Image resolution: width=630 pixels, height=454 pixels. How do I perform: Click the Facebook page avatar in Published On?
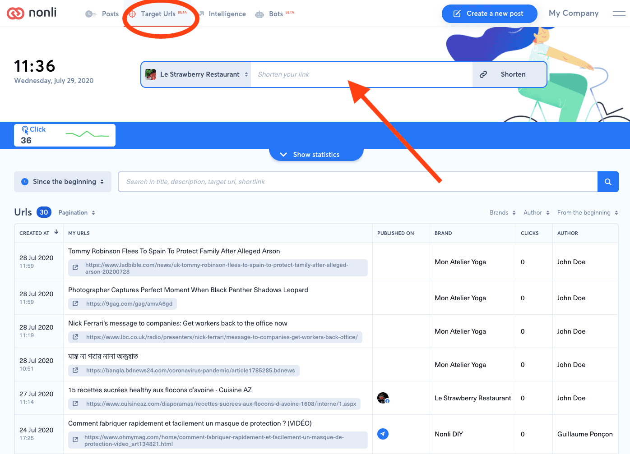pyautogui.click(x=383, y=398)
